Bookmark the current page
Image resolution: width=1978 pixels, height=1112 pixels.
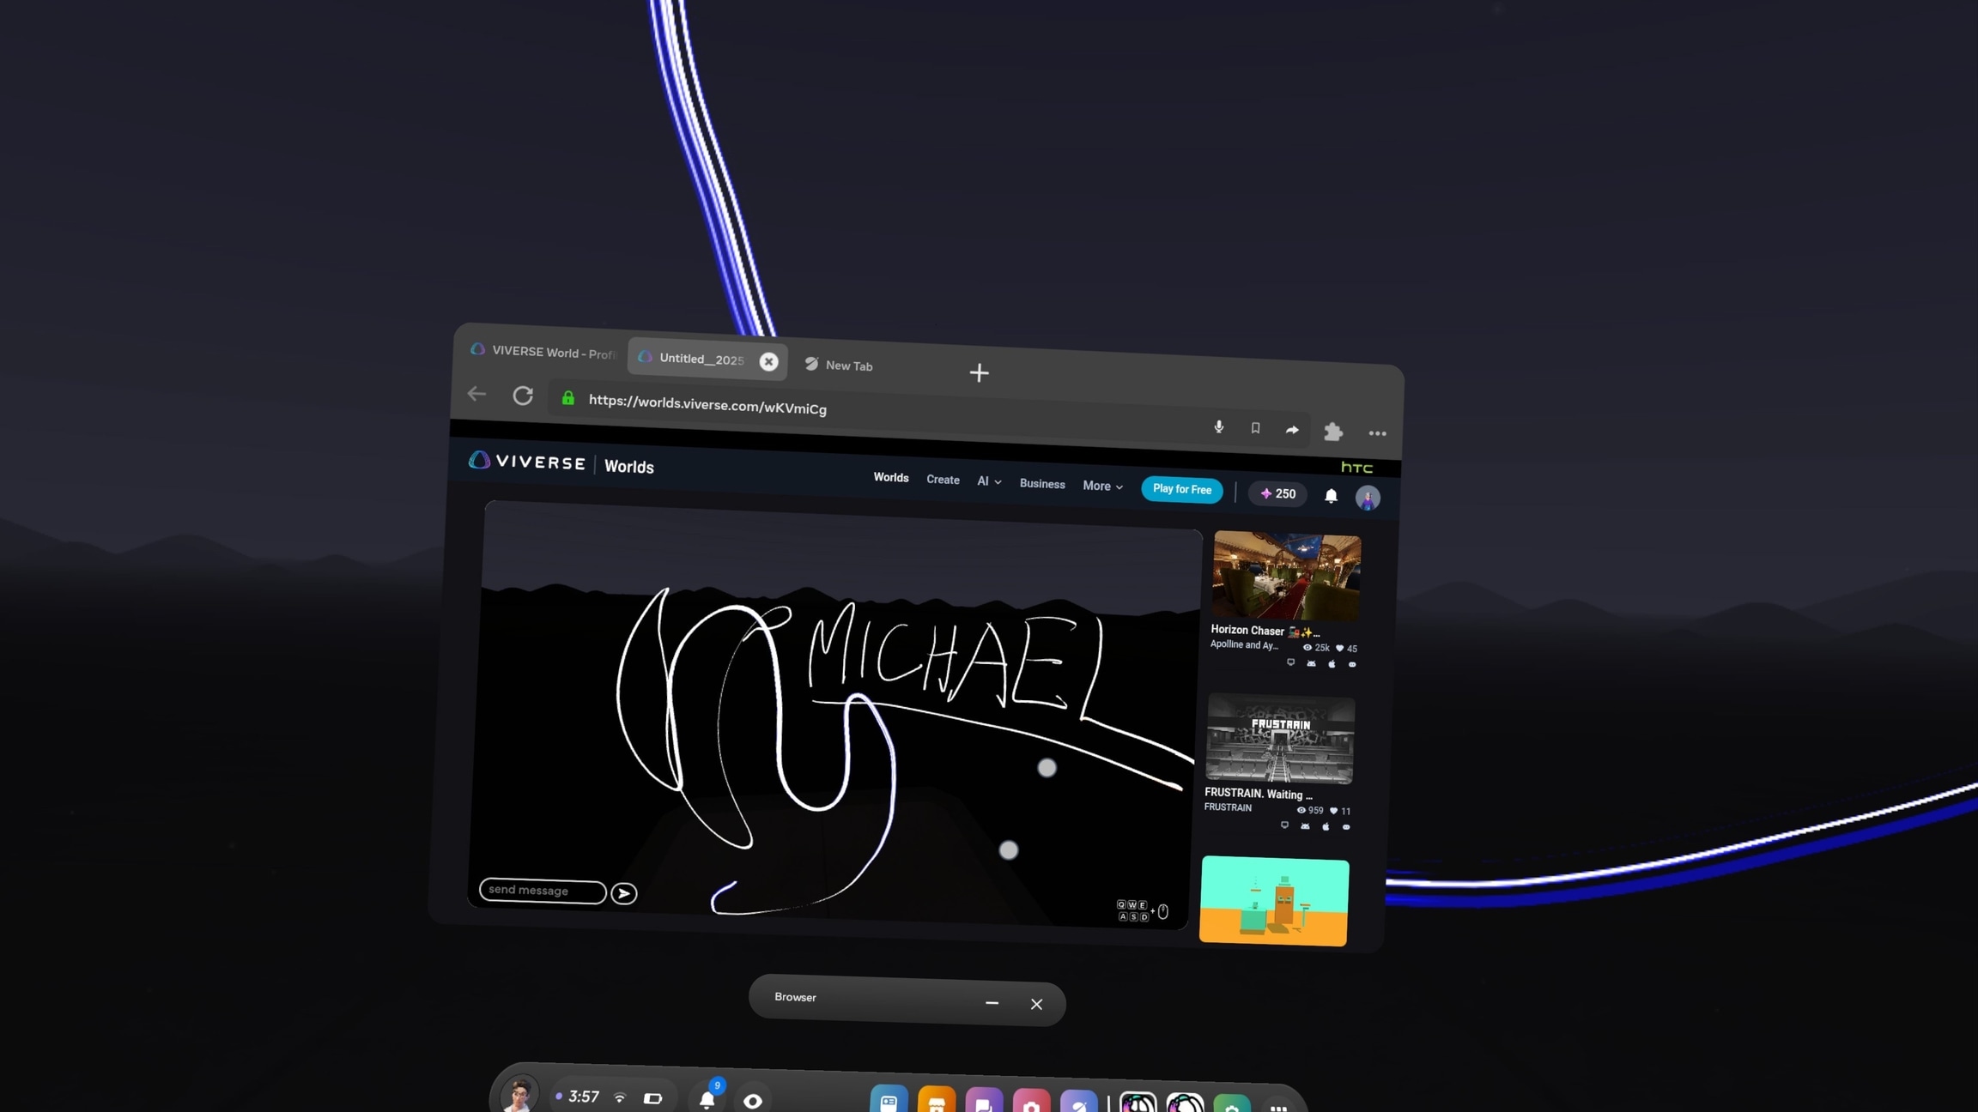point(1255,428)
